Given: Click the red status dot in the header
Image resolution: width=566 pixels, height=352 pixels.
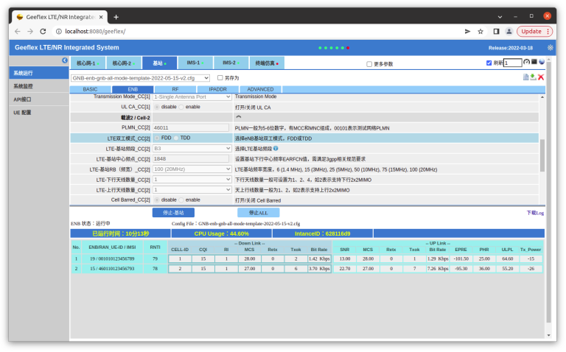Looking at the screenshot, I should click(348, 48).
